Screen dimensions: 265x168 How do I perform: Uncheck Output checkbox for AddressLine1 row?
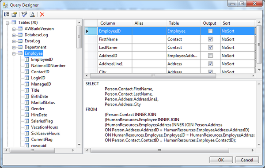[210, 64]
